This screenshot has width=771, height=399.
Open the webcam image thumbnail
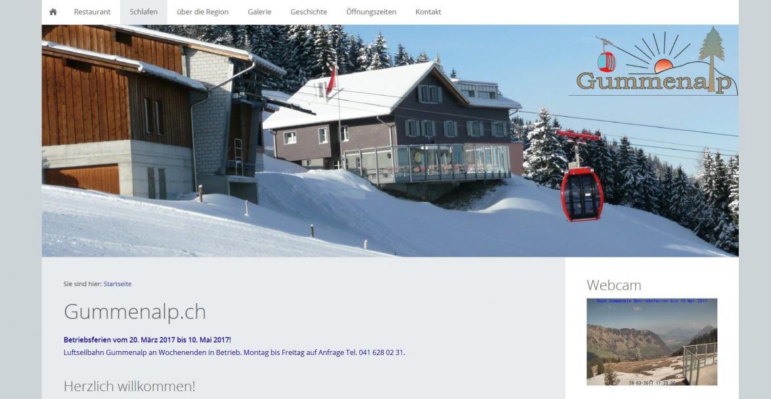tap(651, 342)
